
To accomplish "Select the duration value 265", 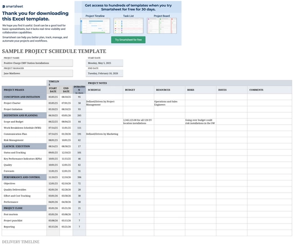I will 79,115.
